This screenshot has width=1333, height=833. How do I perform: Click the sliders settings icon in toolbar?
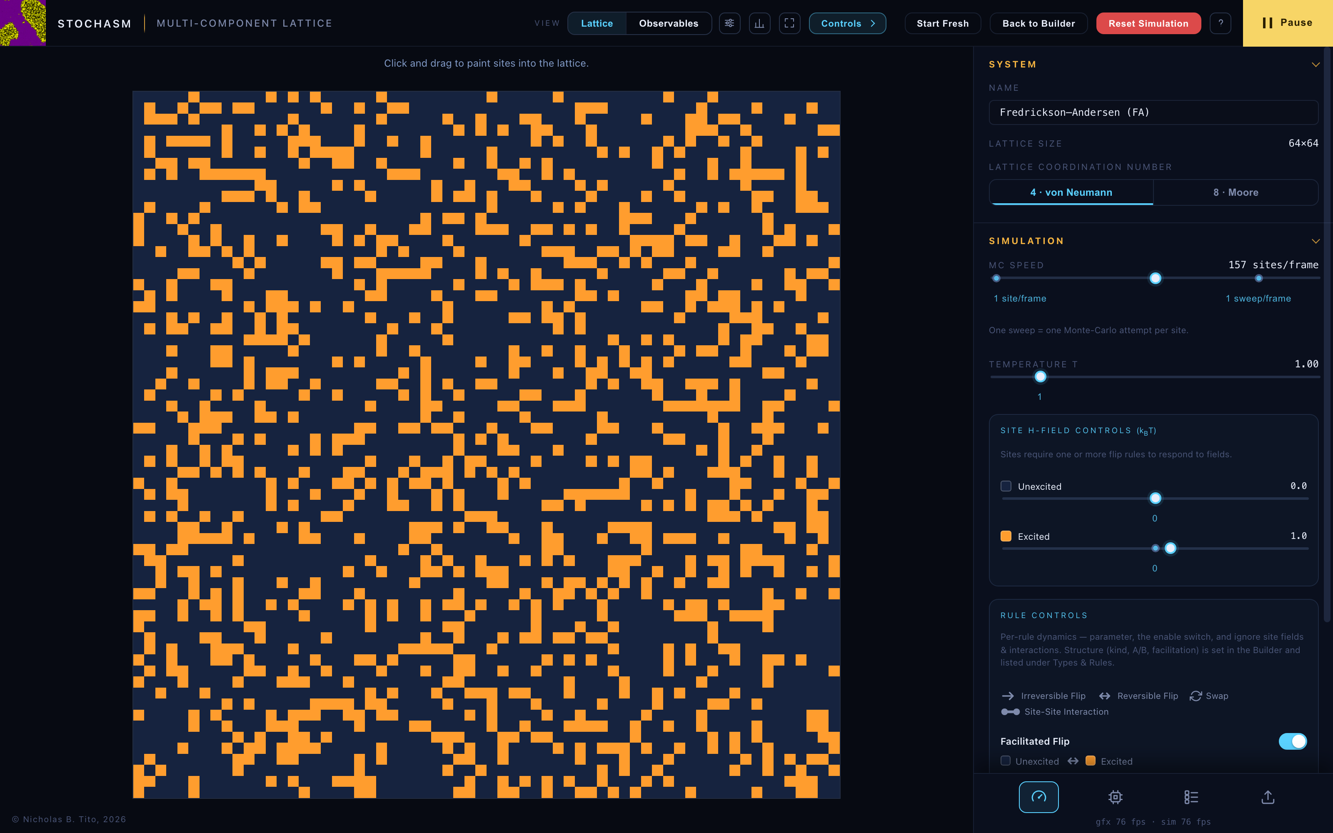tap(729, 23)
